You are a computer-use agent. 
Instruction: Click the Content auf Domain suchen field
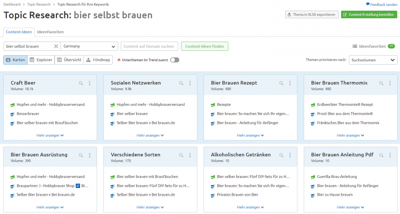point(149,46)
